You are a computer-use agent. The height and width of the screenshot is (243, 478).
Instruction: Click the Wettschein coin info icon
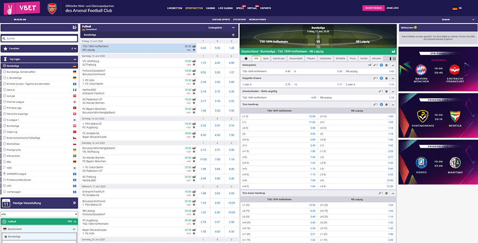[x=415, y=27]
